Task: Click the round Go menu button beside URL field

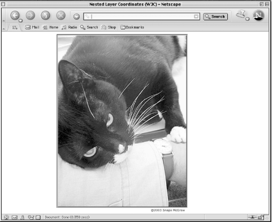Action: coord(76,16)
